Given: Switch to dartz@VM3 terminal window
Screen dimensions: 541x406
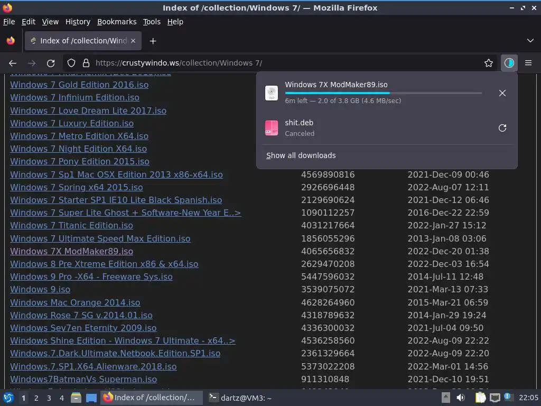Looking at the screenshot, I should [x=240, y=398].
